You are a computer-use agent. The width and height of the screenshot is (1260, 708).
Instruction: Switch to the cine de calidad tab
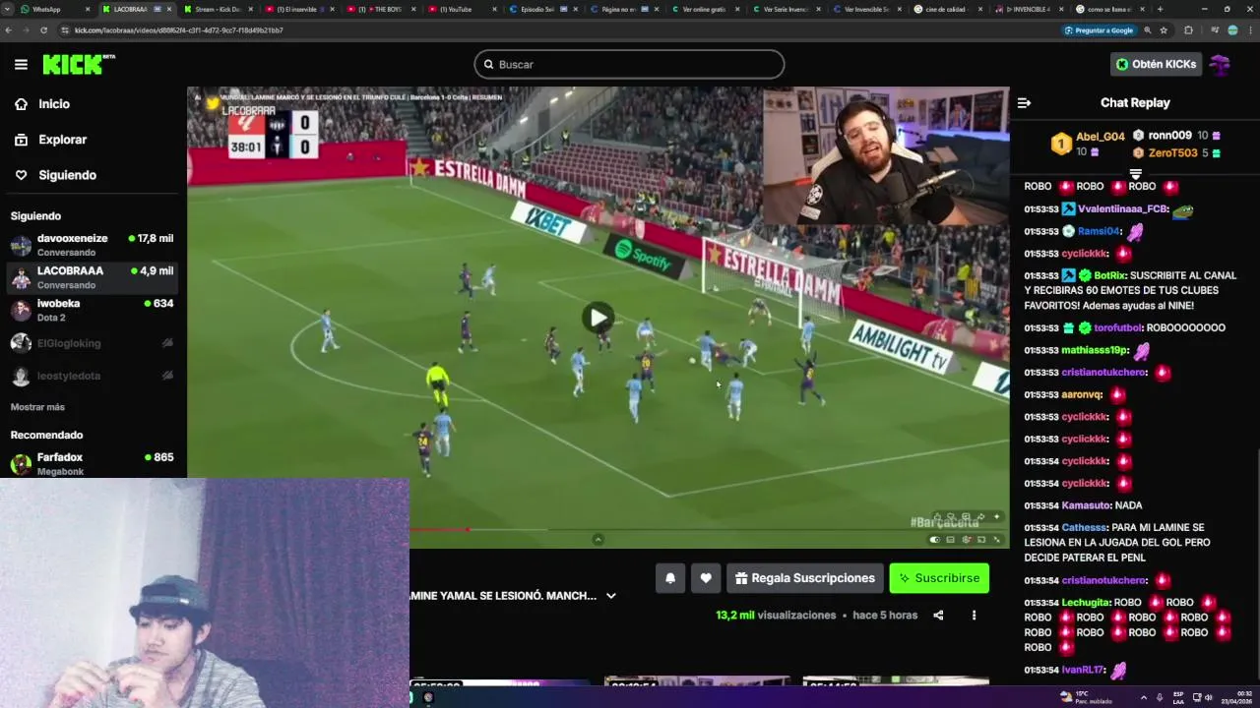[947, 9]
